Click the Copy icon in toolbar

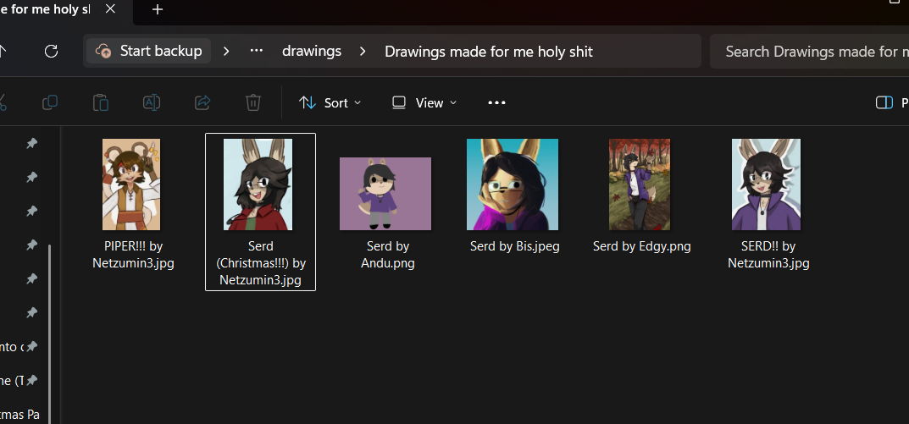pyautogui.click(x=50, y=102)
